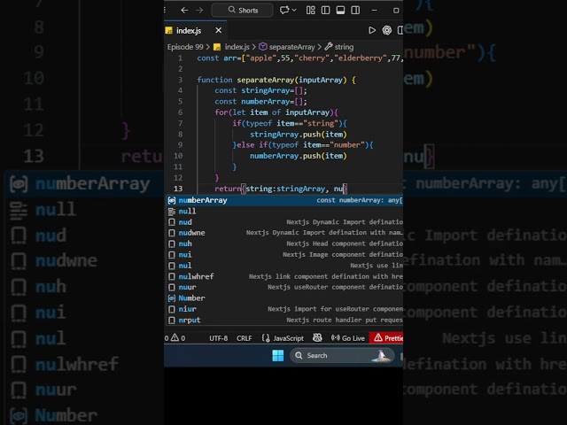Viewport: 567px width, 425px height.
Task: Pick the nud snippet suggestion
Action: click(284, 222)
